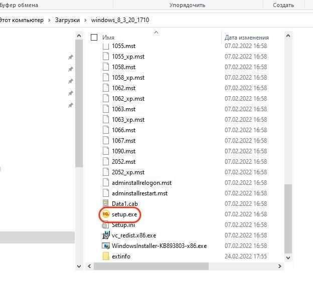This screenshot has width=313, height=281.
Task: Click the file icon of 1058.mst
Action: pyautogui.click(x=106, y=67)
